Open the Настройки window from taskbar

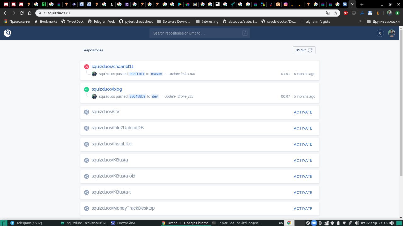coord(123,223)
